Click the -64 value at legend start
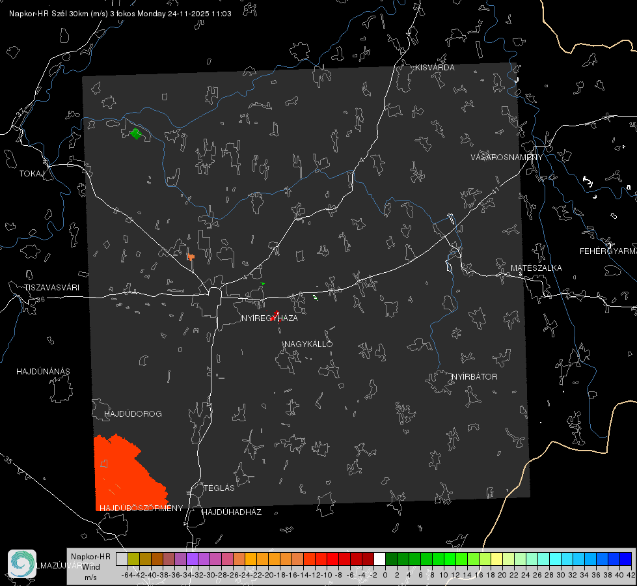This screenshot has height=586, width=637. 127,575
